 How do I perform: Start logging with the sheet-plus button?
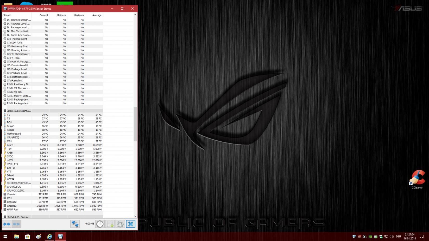click(110, 224)
